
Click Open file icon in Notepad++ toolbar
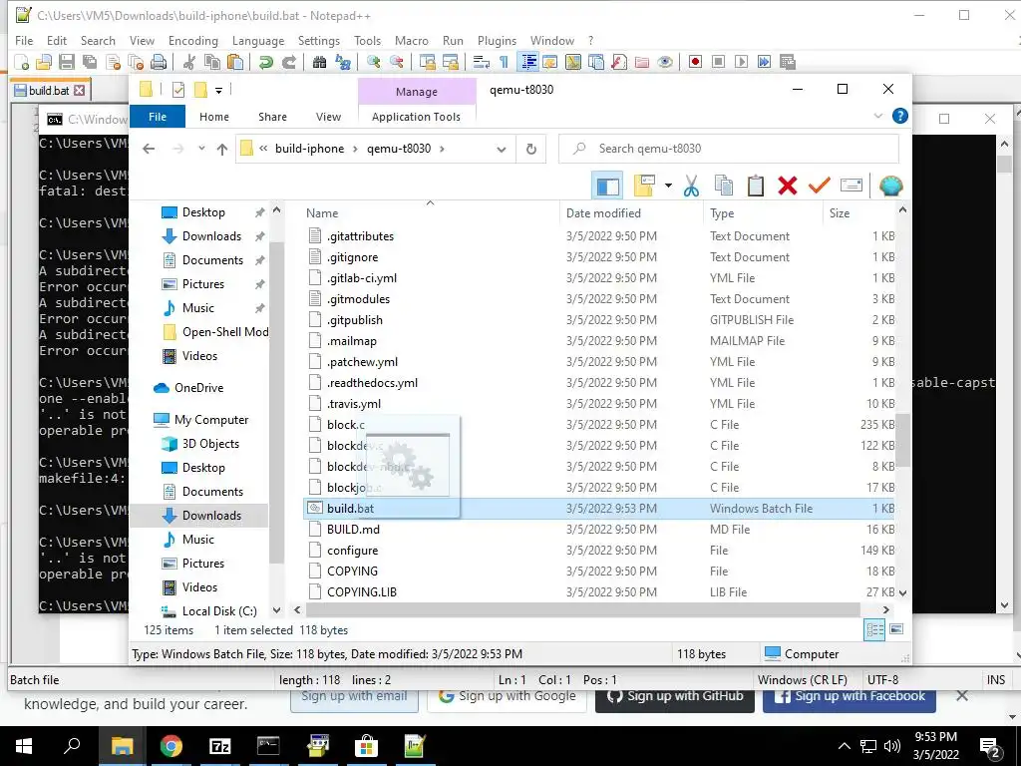(44, 62)
